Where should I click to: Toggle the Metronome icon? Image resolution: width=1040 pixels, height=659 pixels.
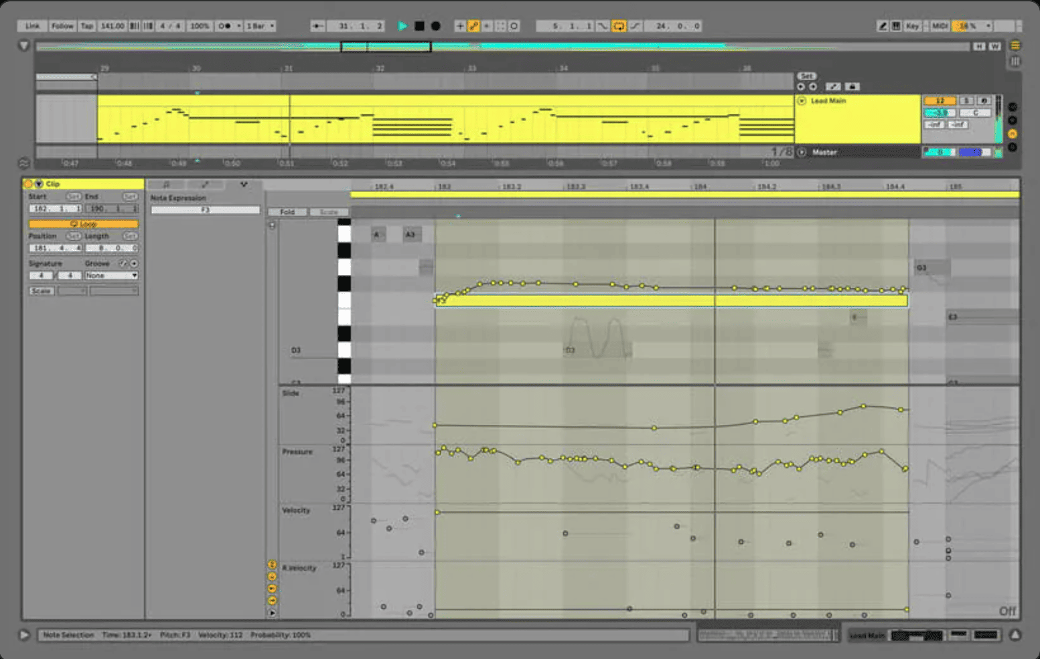pos(225,26)
